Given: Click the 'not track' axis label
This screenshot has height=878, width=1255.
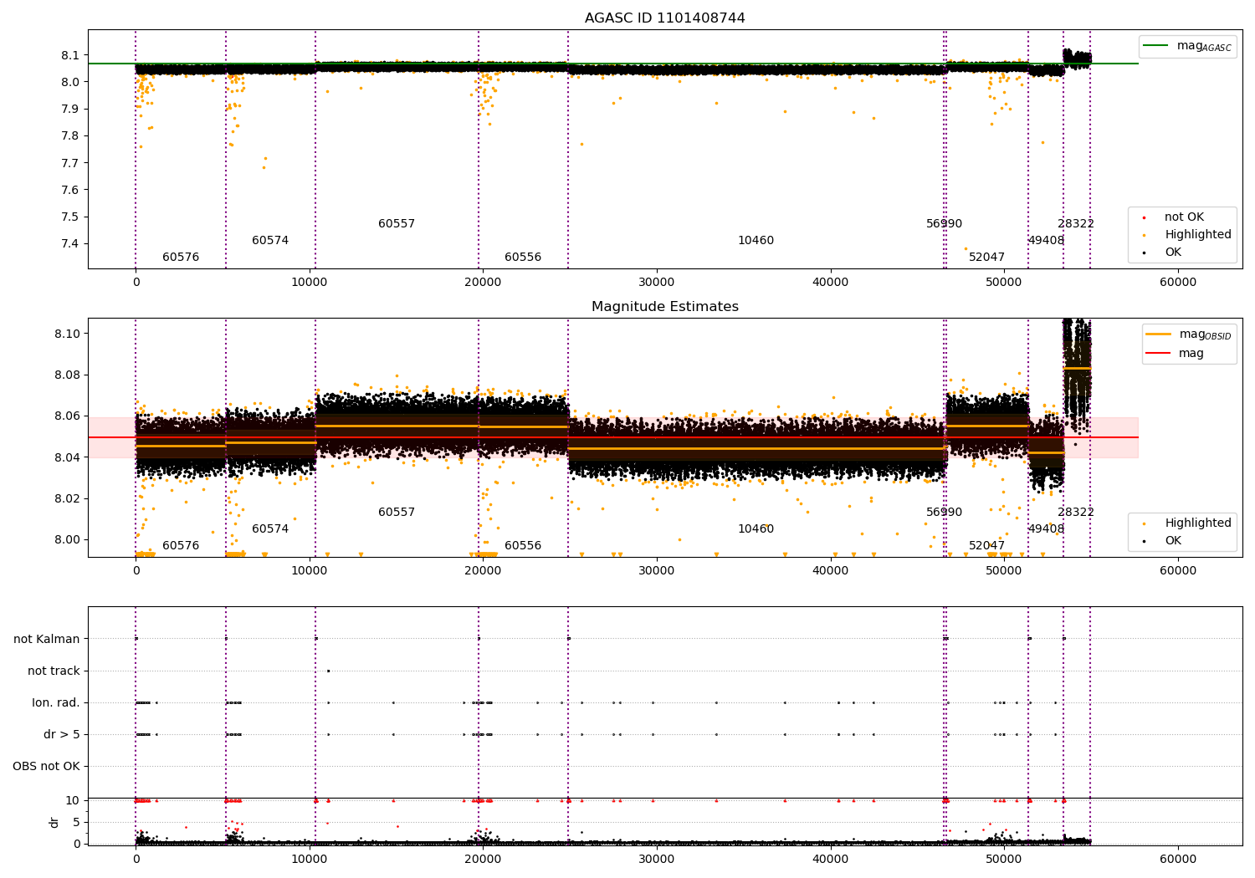Looking at the screenshot, I should pos(54,671).
